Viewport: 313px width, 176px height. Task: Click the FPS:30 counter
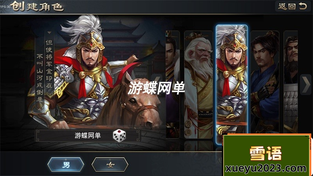5,7
